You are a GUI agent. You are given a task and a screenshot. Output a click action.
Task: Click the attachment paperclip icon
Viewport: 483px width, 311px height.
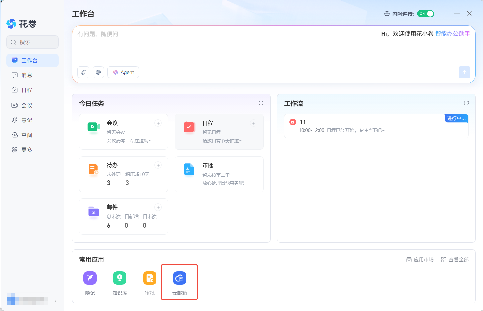[83, 72]
